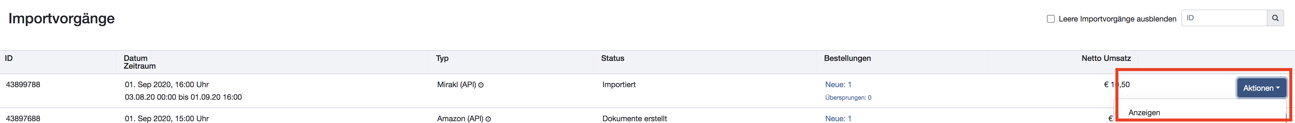Select import ID 43897688 cell
This screenshot has height=123, width=1295.
click(23, 119)
